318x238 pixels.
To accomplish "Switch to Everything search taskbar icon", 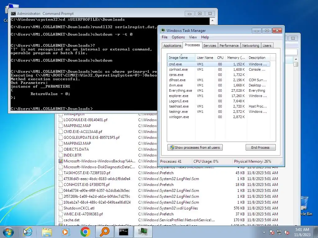I will pos(104,232).
